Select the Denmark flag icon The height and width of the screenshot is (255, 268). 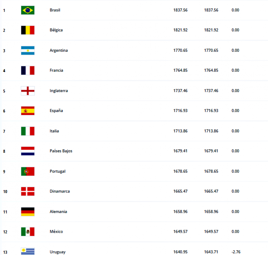[x=28, y=191]
